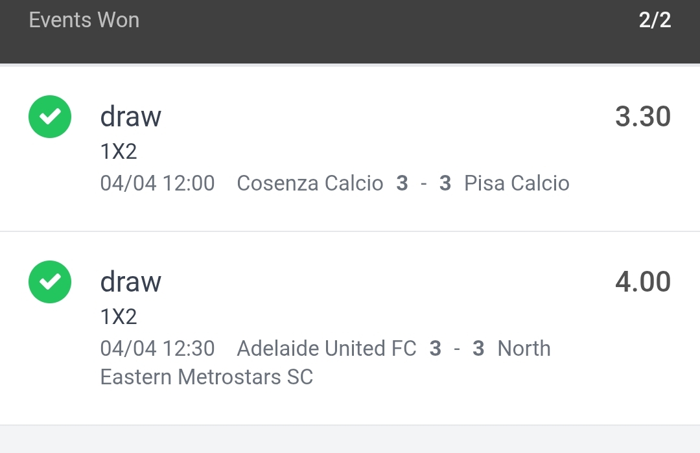Click the green checkmark beside Adelaide United bet
This screenshot has height=453, width=700.
tap(50, 282)
